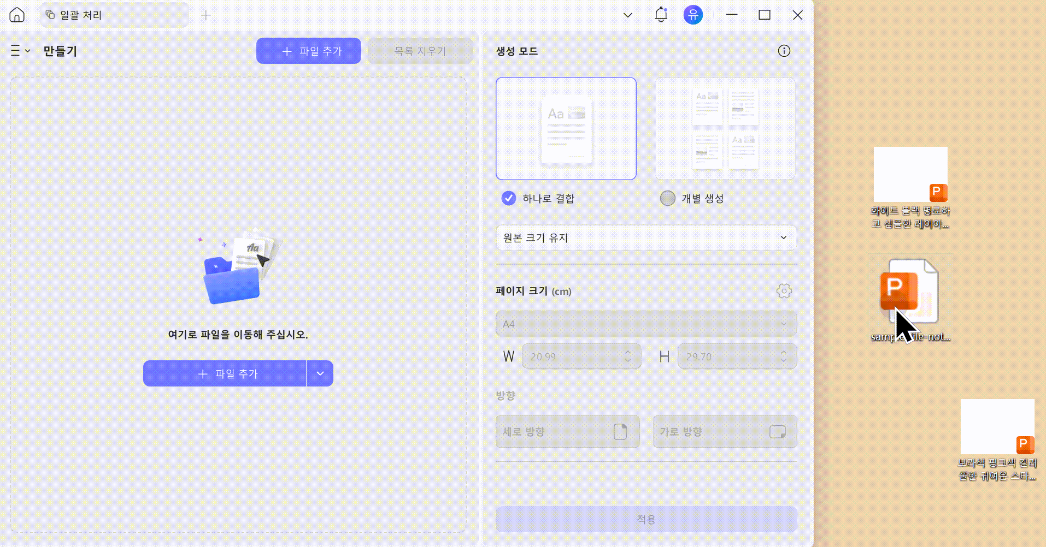Select 화이트 블랙 PowerPoint file on desktop

click(910, 188)
